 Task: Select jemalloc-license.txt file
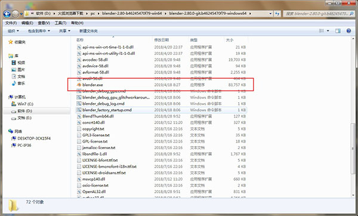161,147
